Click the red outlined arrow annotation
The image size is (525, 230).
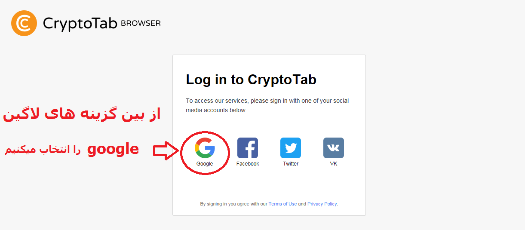(x=166, y=150)
